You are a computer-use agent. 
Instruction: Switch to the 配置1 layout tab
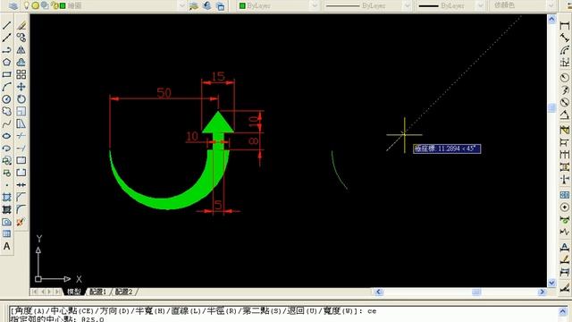(x=97, y=292)
